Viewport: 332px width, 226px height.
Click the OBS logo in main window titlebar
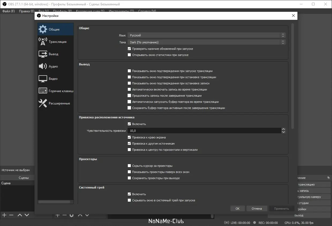coord(4,4)
